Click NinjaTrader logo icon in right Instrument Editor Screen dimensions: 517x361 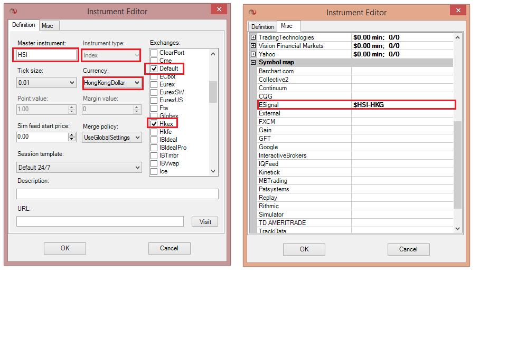252,12
